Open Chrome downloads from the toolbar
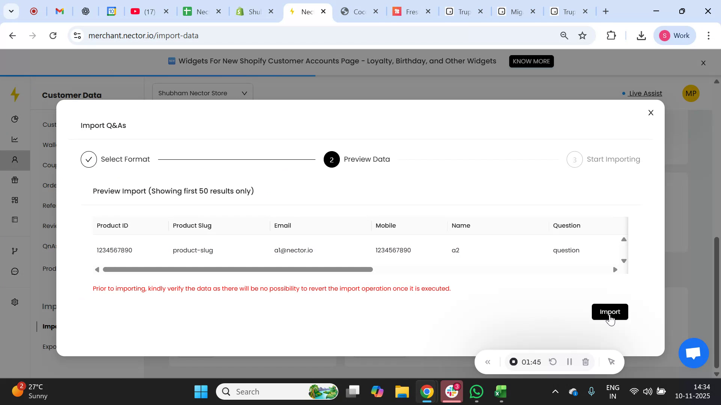 641,35
